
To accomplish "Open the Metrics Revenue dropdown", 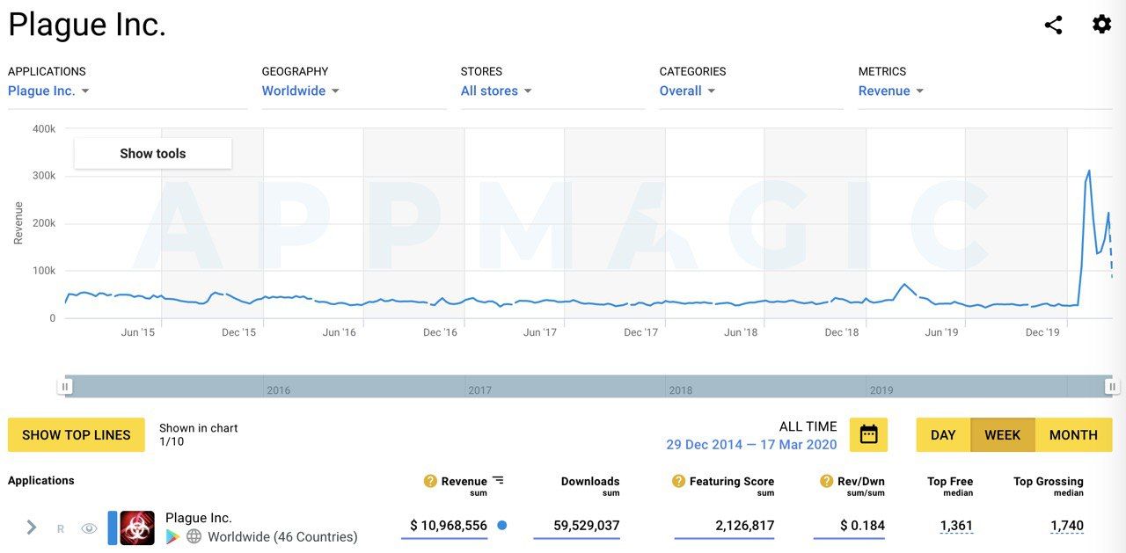I will point(891,91).
